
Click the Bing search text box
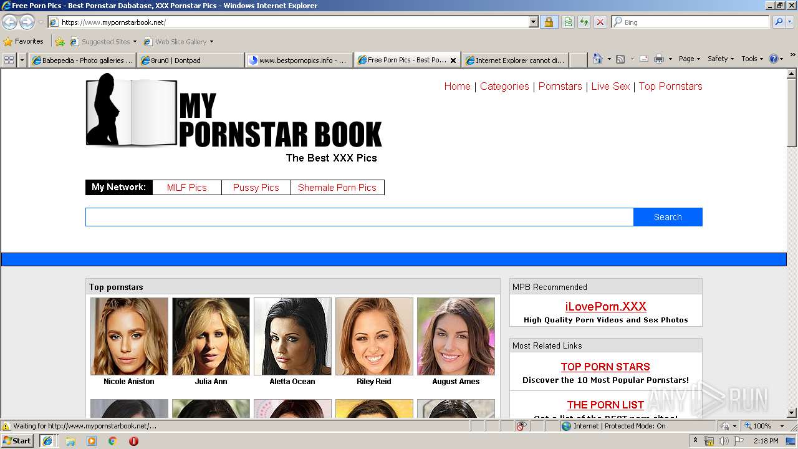coord(690,22)
